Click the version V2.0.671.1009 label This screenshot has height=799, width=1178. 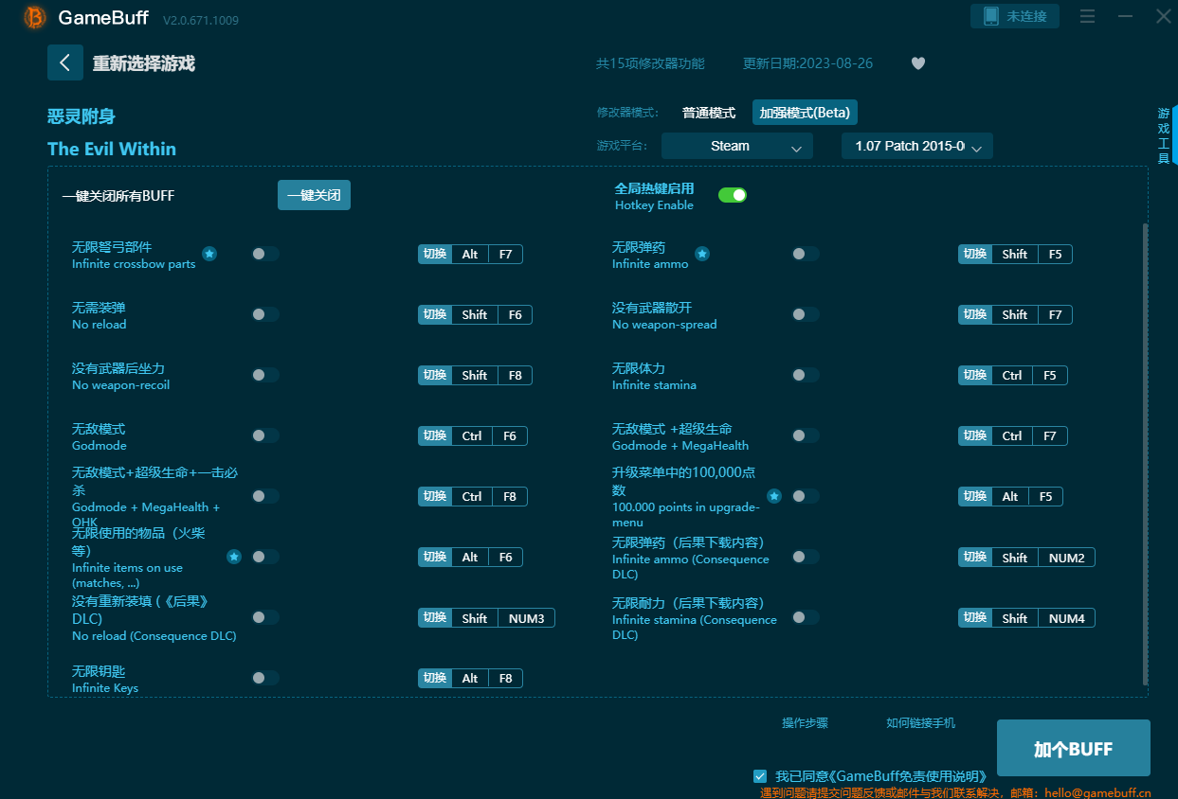[201, 20]
